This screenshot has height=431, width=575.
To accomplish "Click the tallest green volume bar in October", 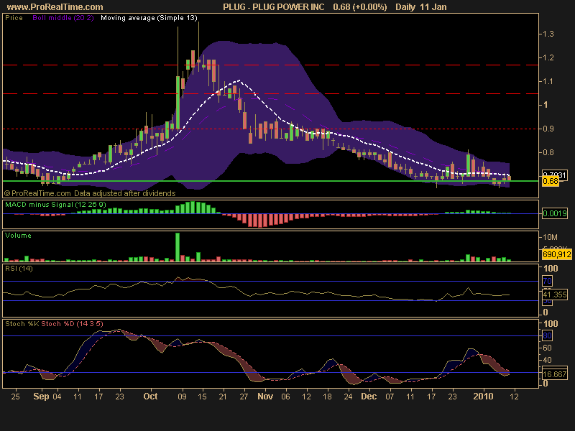I will pyautogui.click(x=178, y=247).
